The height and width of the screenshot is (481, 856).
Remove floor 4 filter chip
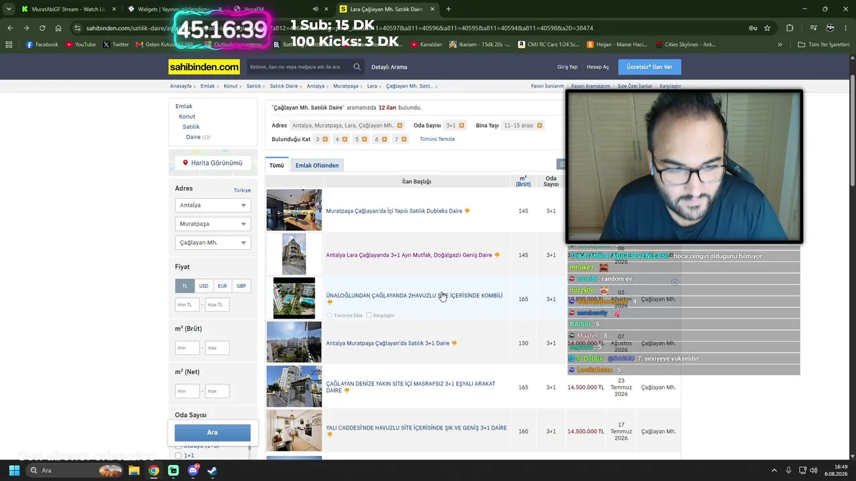(x=345, y=140)
